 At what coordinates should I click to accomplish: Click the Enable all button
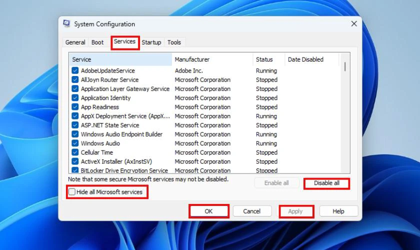276,183
